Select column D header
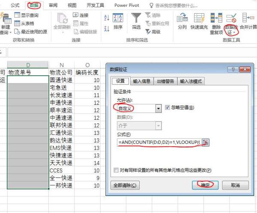 [x=28, y=65]
